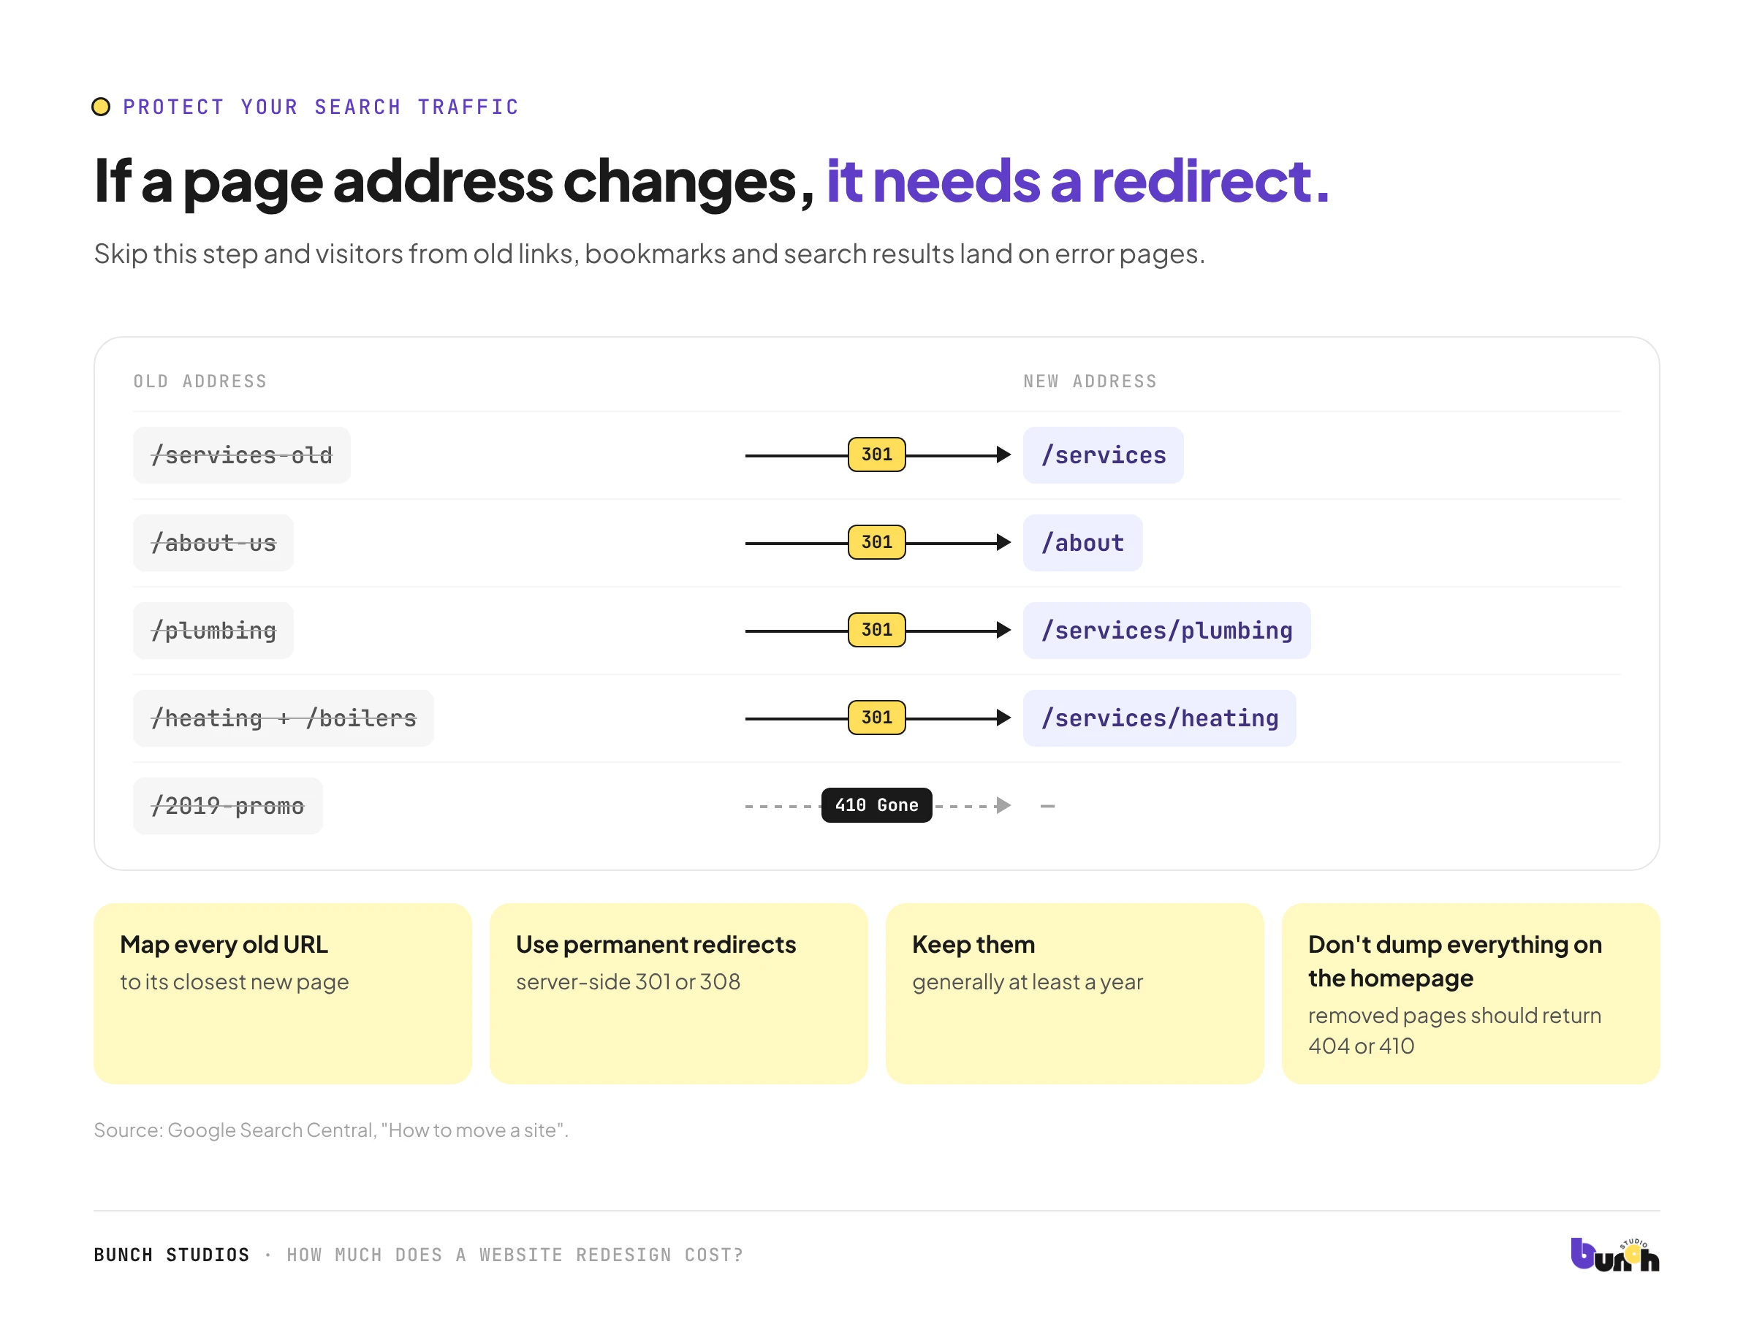The image size is (1754, 1343).
Task: Click the dash in the /2019-promo new address
Action: [1047, 806]
